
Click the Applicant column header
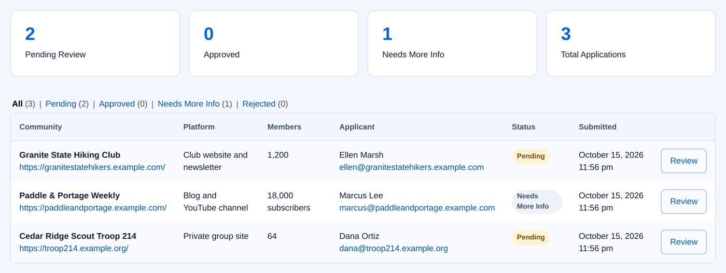tap(357, 127)
